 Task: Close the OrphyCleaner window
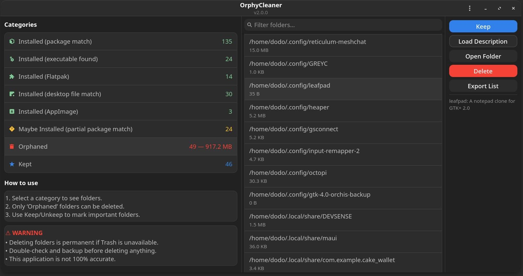pyautogui.click(x=513, y=8)
